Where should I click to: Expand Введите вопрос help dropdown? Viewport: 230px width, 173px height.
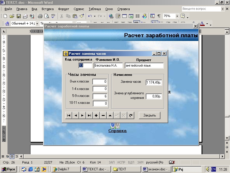[223, 9]
